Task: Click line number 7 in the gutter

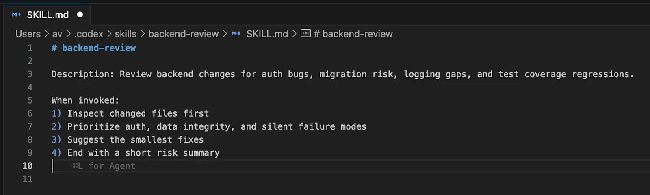Action: (x=30, y=126)
